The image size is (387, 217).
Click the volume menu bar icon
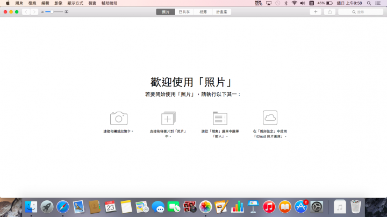pyautogui.click(x=303, y=3)
